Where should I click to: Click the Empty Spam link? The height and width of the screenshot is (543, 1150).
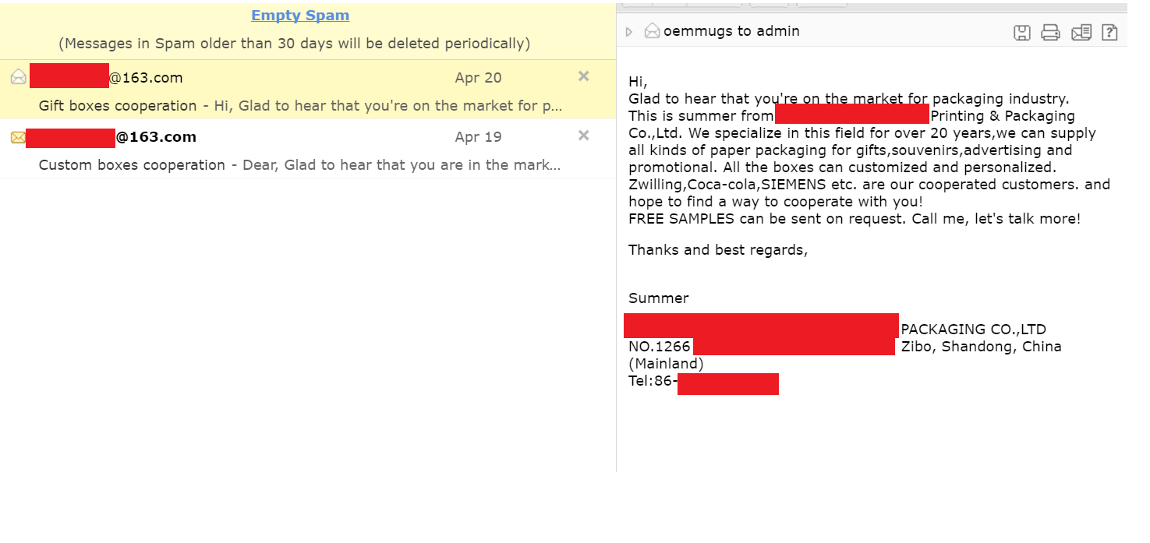click(300, 16)
